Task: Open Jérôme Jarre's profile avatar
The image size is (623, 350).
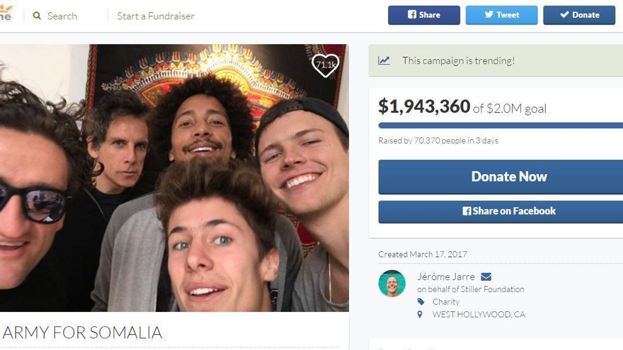Action: coord(392,283)
